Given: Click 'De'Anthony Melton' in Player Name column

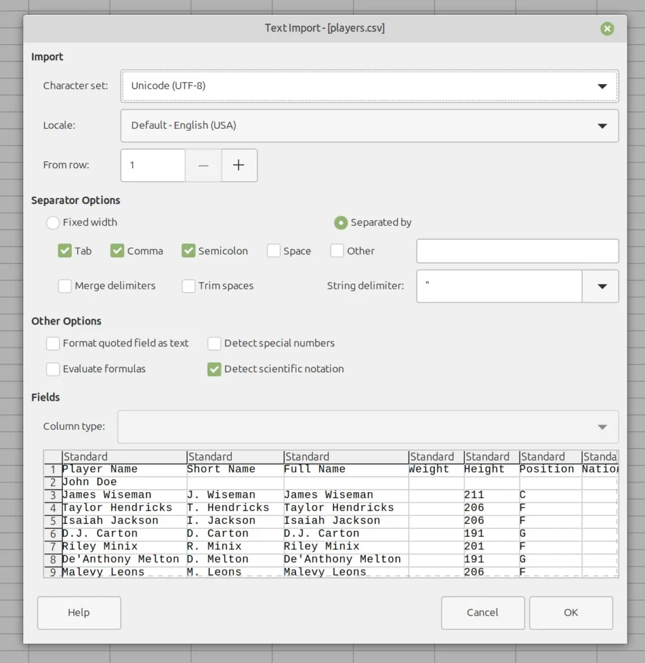Looking at the screenshot, I should coord(124,559).
